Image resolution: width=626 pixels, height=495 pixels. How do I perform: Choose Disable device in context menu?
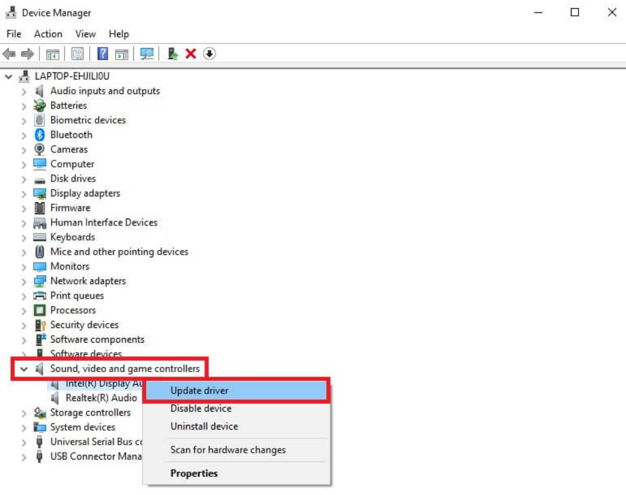pos(201,408)
